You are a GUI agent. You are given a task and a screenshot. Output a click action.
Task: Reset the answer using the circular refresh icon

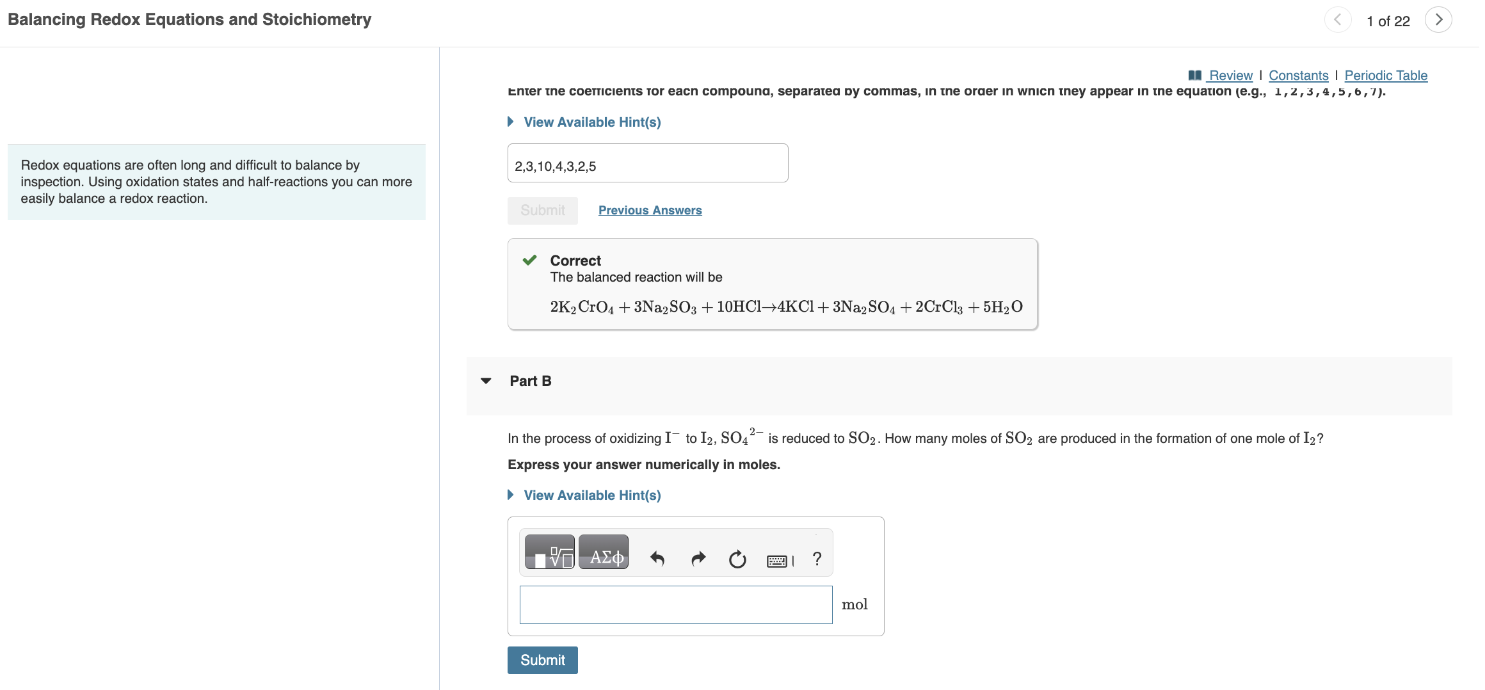click(737, 559)
